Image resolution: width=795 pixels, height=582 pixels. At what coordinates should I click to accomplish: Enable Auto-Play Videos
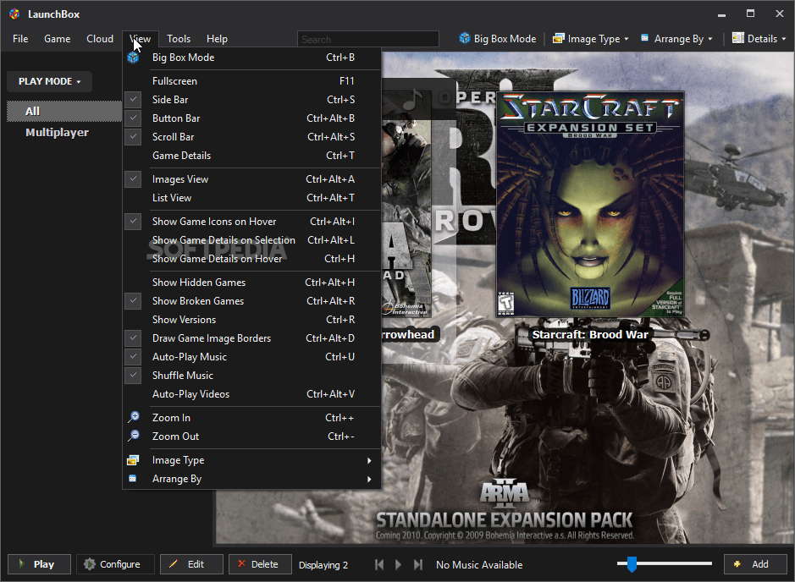(x=252, y=394)
